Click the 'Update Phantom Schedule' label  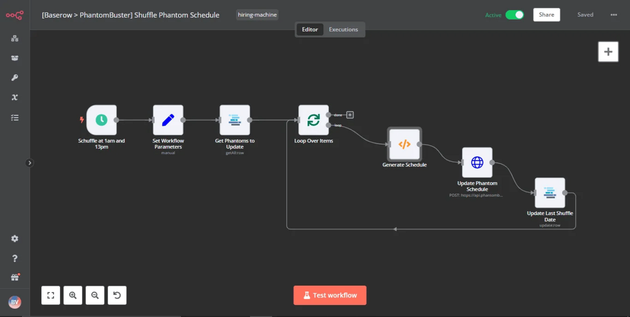[x=477, y=186]
